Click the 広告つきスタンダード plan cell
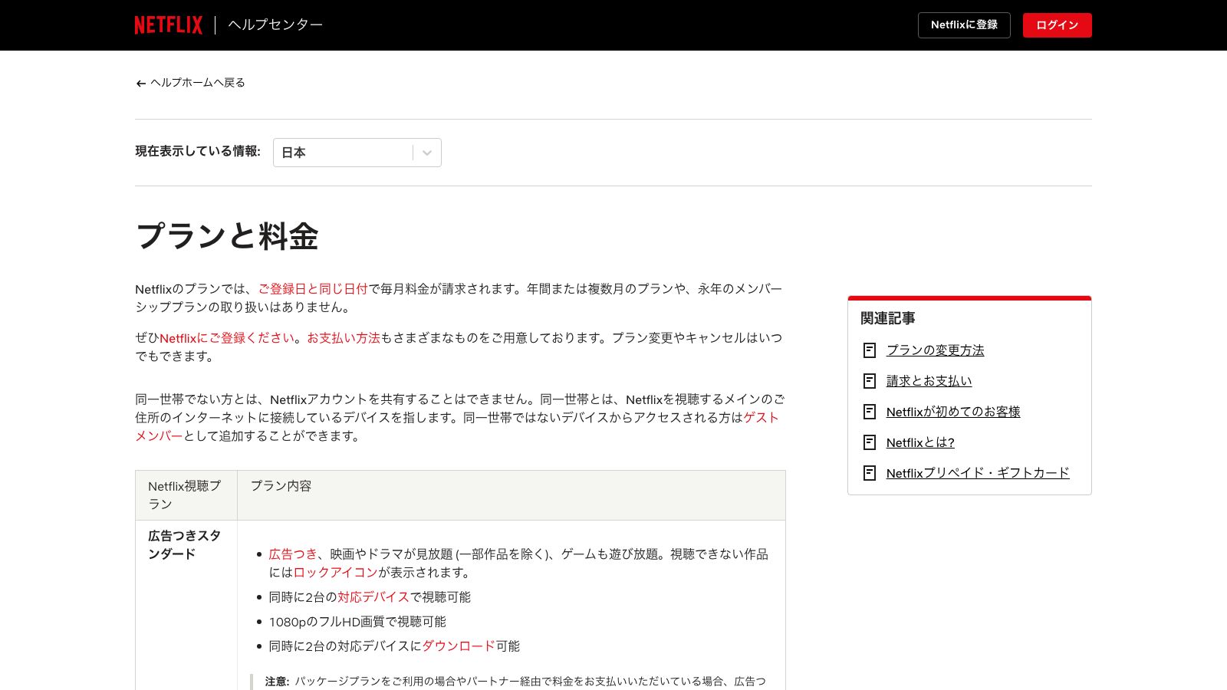This screenshot has height=690, width=1227. [185, 545]
